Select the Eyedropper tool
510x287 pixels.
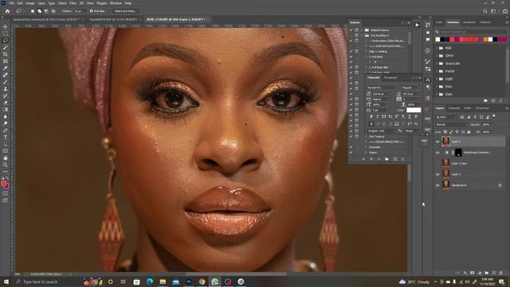(6, 68)
